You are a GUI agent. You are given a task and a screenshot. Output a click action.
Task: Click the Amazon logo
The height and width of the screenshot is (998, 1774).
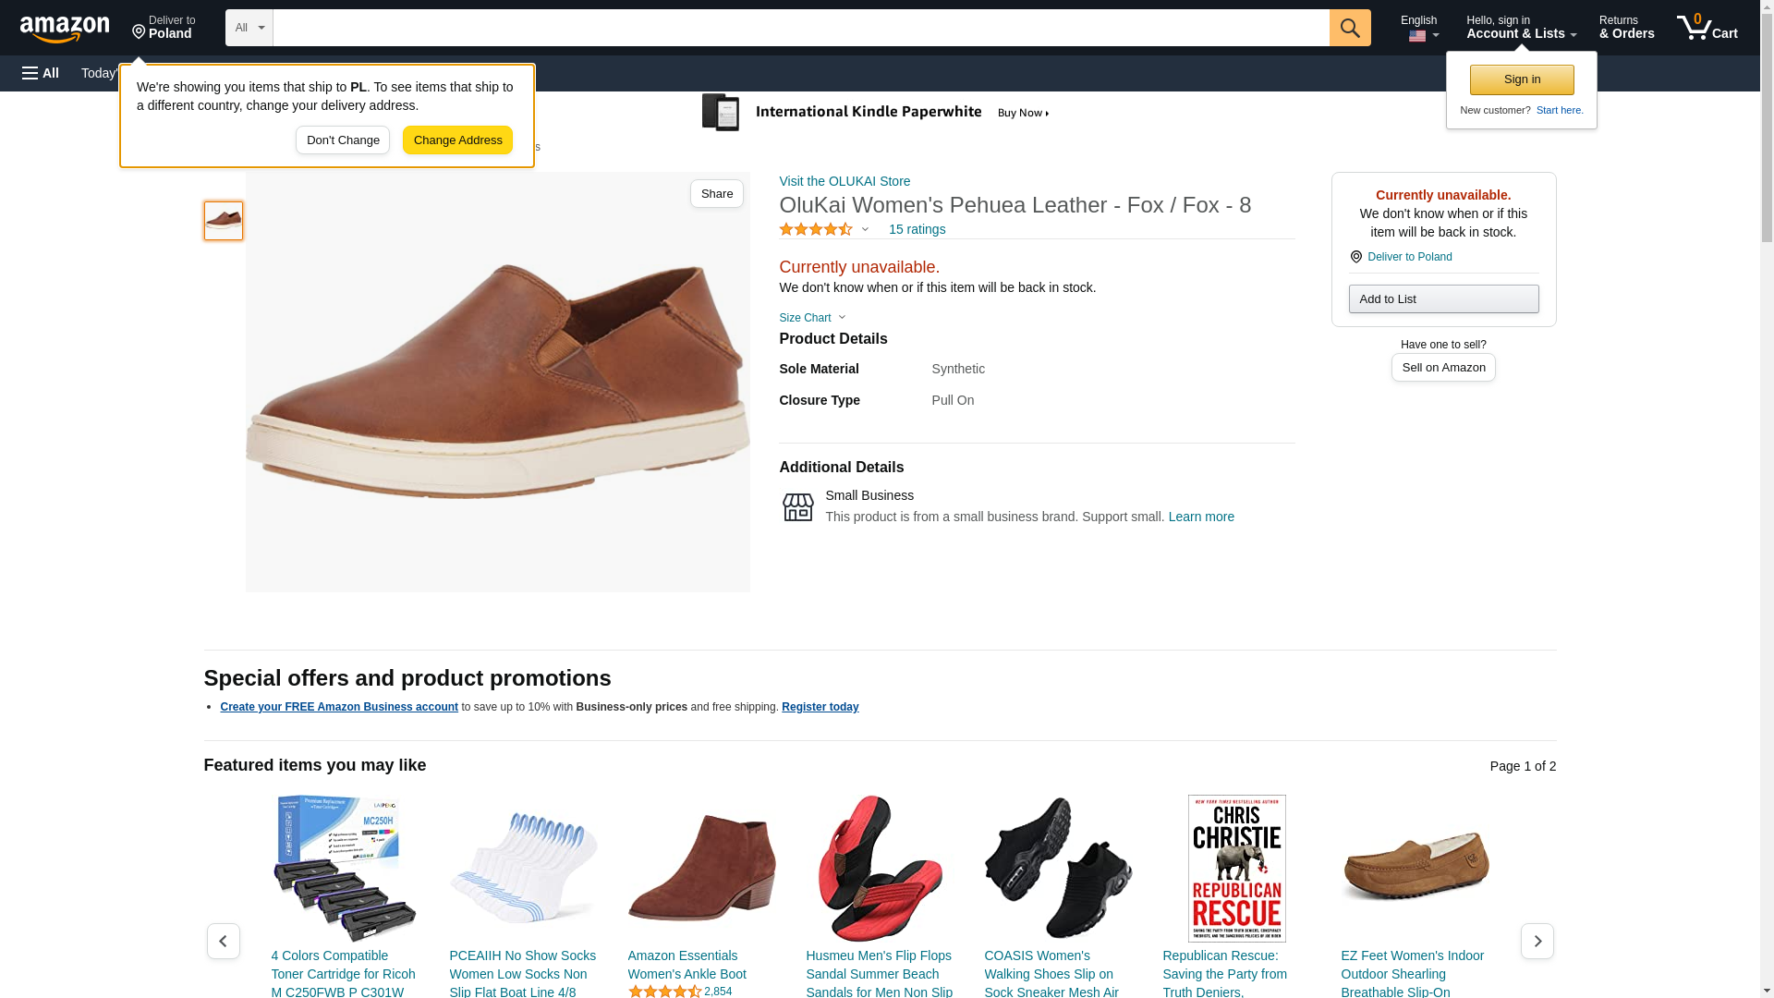pyautogui.click(x=65, y=29)
